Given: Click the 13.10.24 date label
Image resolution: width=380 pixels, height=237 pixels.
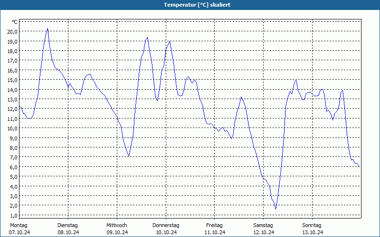Looking at the screenshot, I should click(x=313, y=232).
